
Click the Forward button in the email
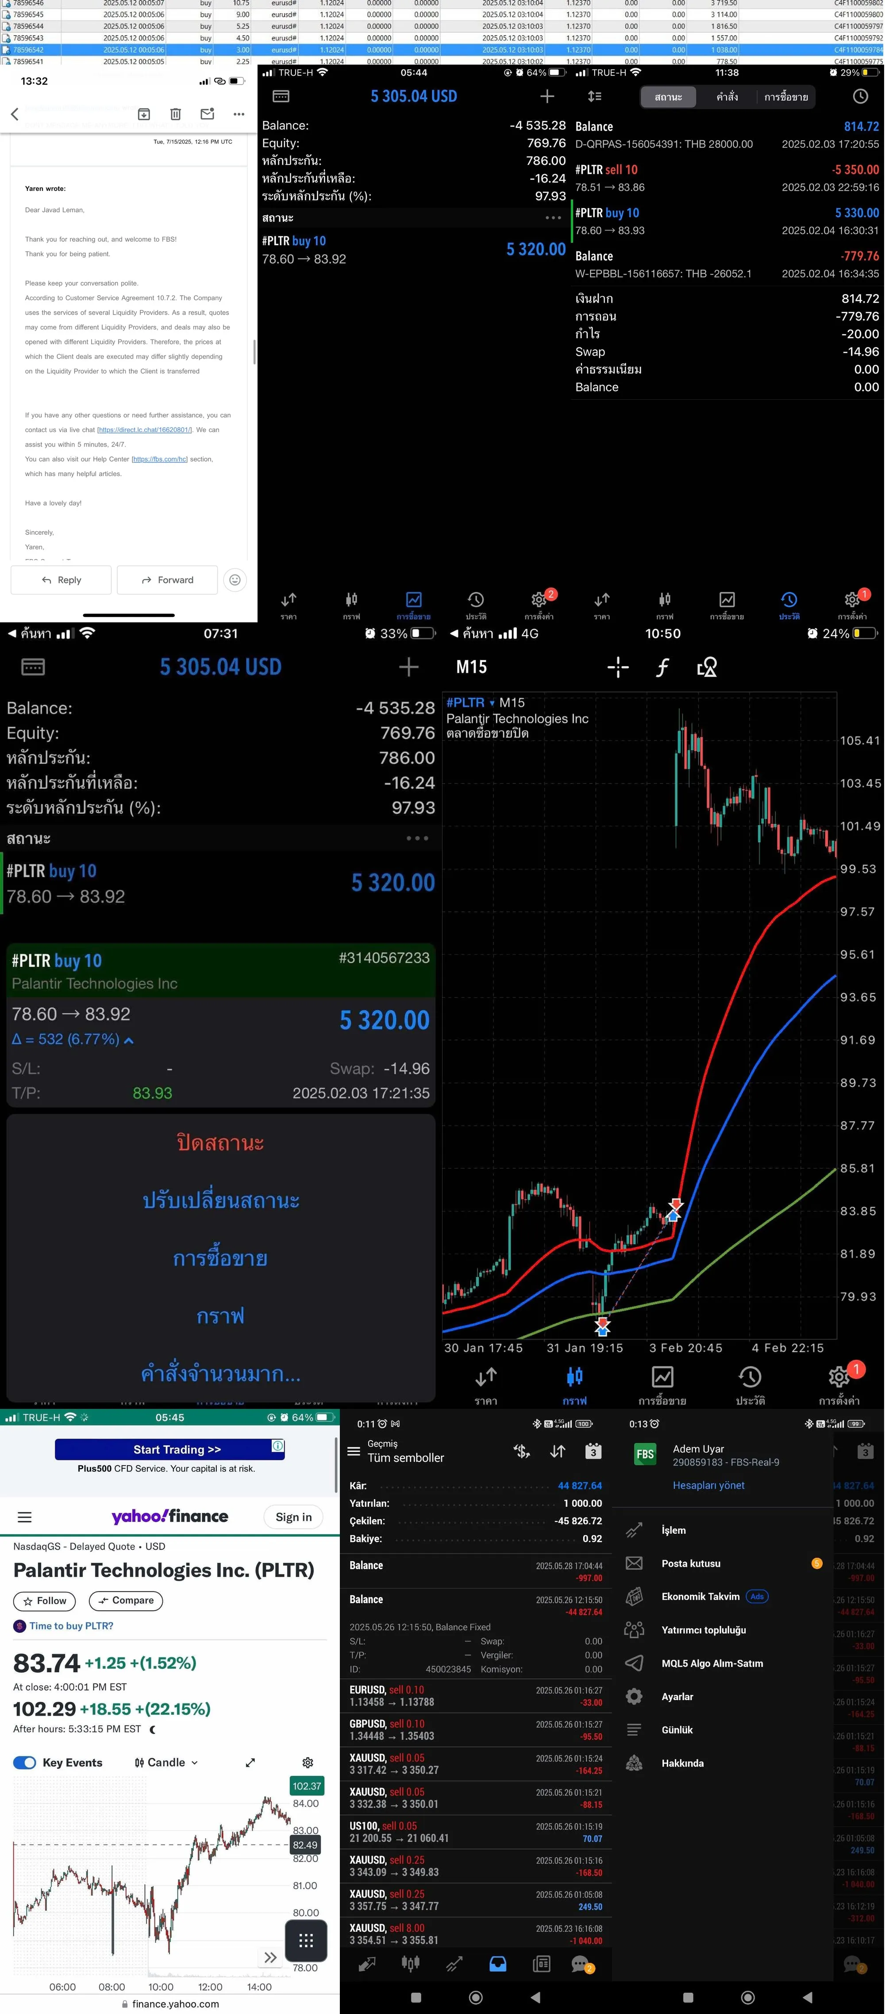click(x=167, y=580)
